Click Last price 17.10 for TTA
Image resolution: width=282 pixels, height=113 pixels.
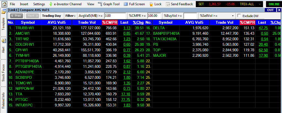click(126, 94)
